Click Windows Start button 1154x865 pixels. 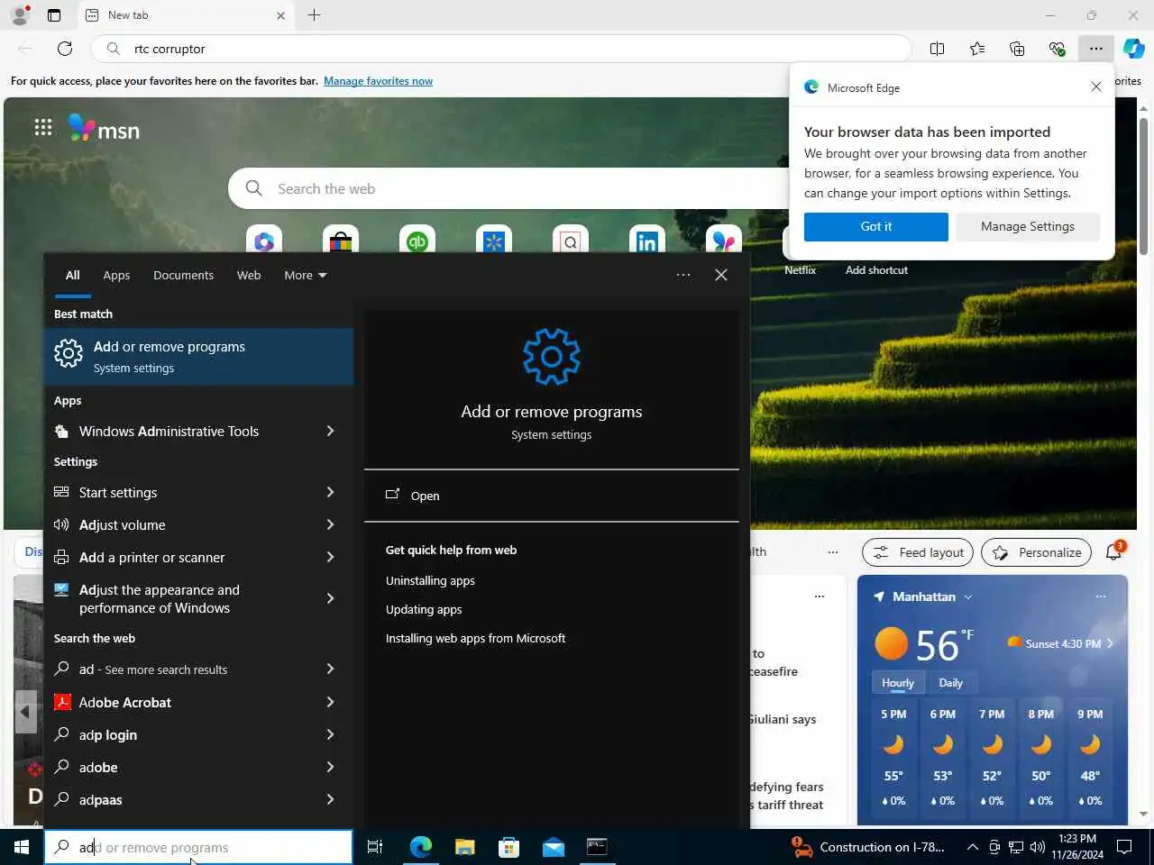[22, 847]
